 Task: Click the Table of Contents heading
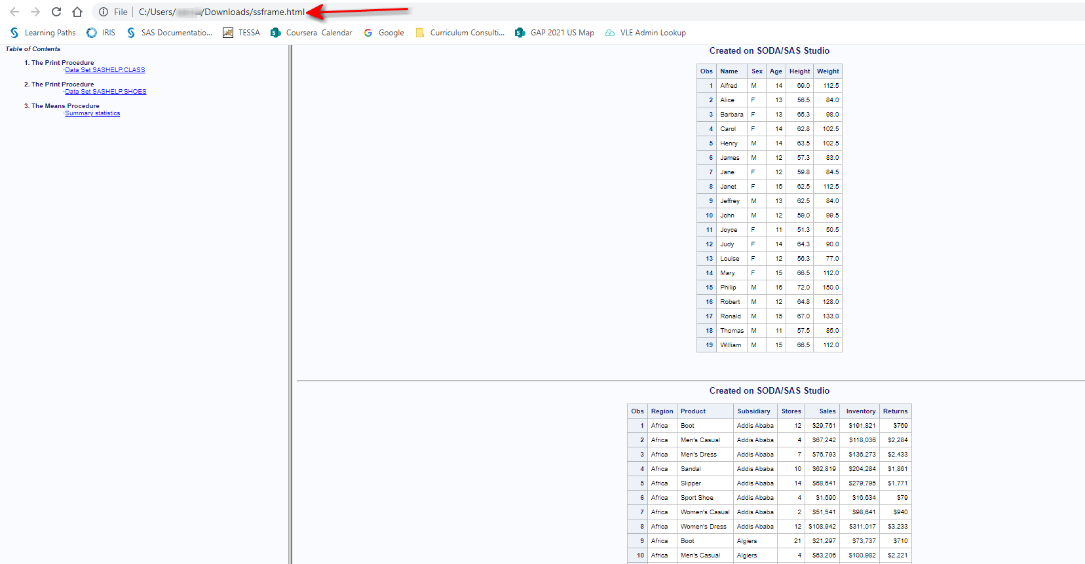tap(33, 49)
